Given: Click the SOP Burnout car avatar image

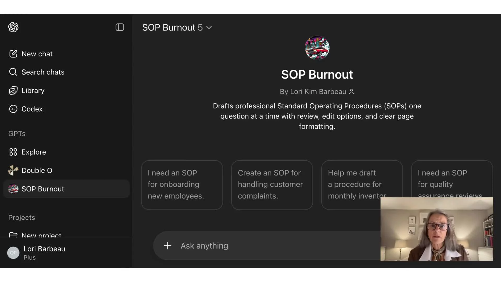Looking at the screenshot, I should pos(317,48).
